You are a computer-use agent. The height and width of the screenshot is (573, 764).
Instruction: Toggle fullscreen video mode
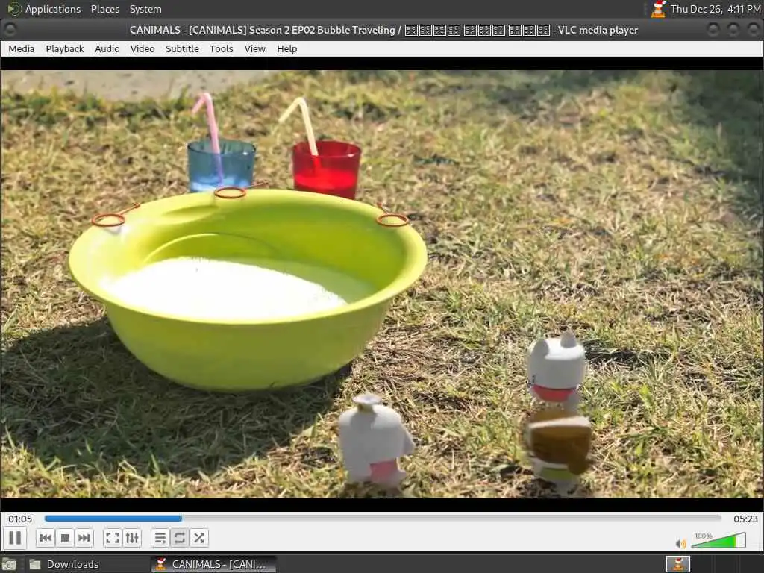pos(113,538)
